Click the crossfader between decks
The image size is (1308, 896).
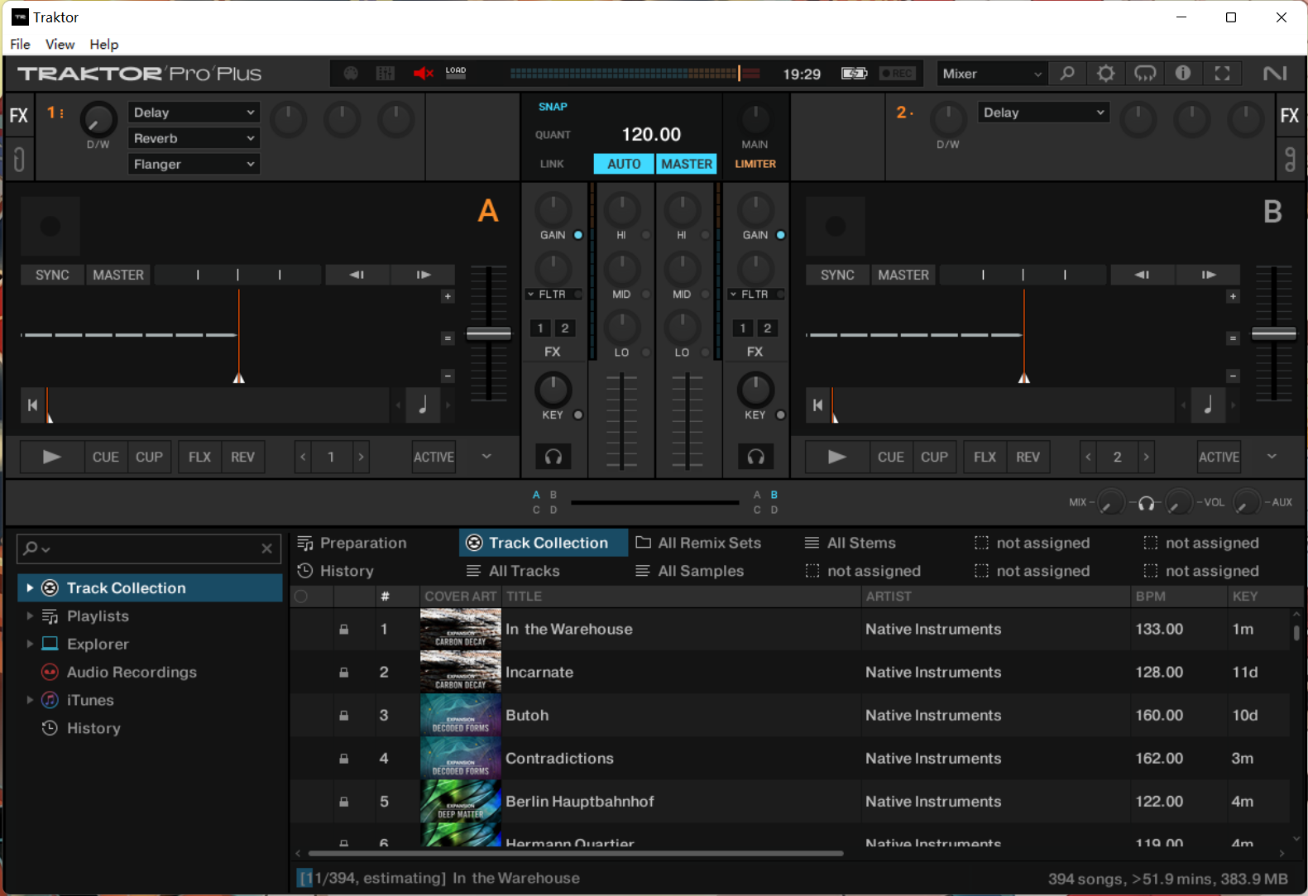[x=654, y=502]
